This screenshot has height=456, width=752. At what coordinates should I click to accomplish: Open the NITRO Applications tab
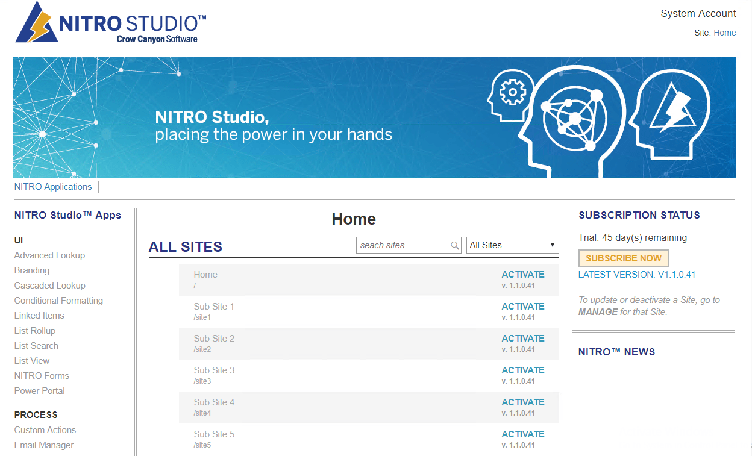coord(53,187)
